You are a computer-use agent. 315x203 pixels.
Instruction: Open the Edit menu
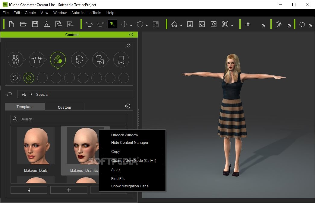[17, 13]
